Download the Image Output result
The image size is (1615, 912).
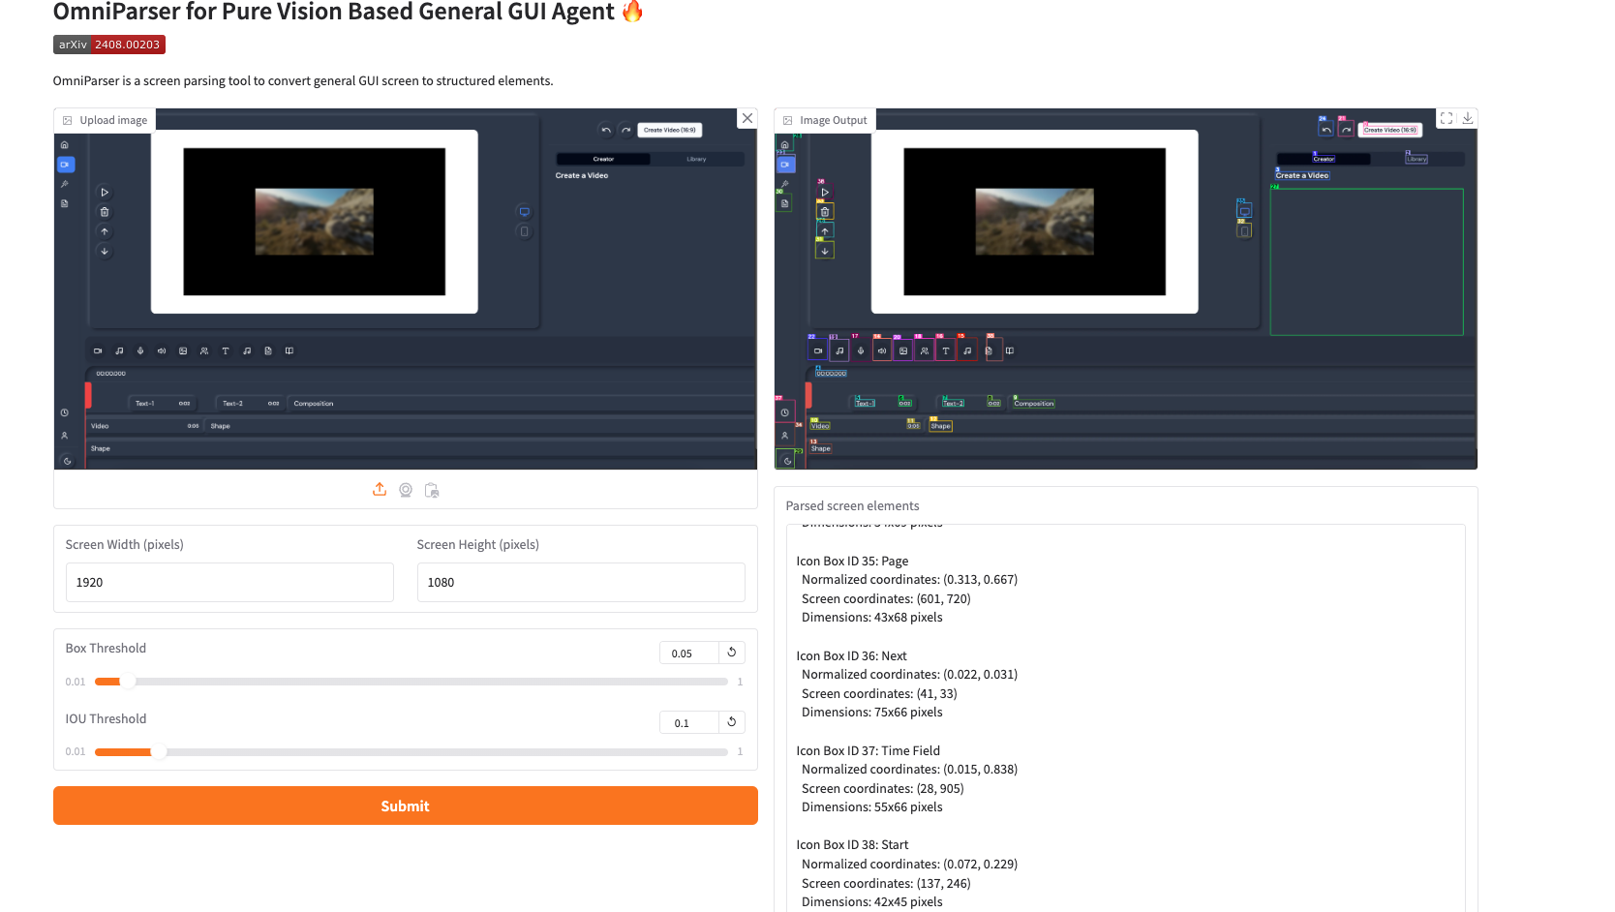pyautogui.click(x=1468, y=118)
